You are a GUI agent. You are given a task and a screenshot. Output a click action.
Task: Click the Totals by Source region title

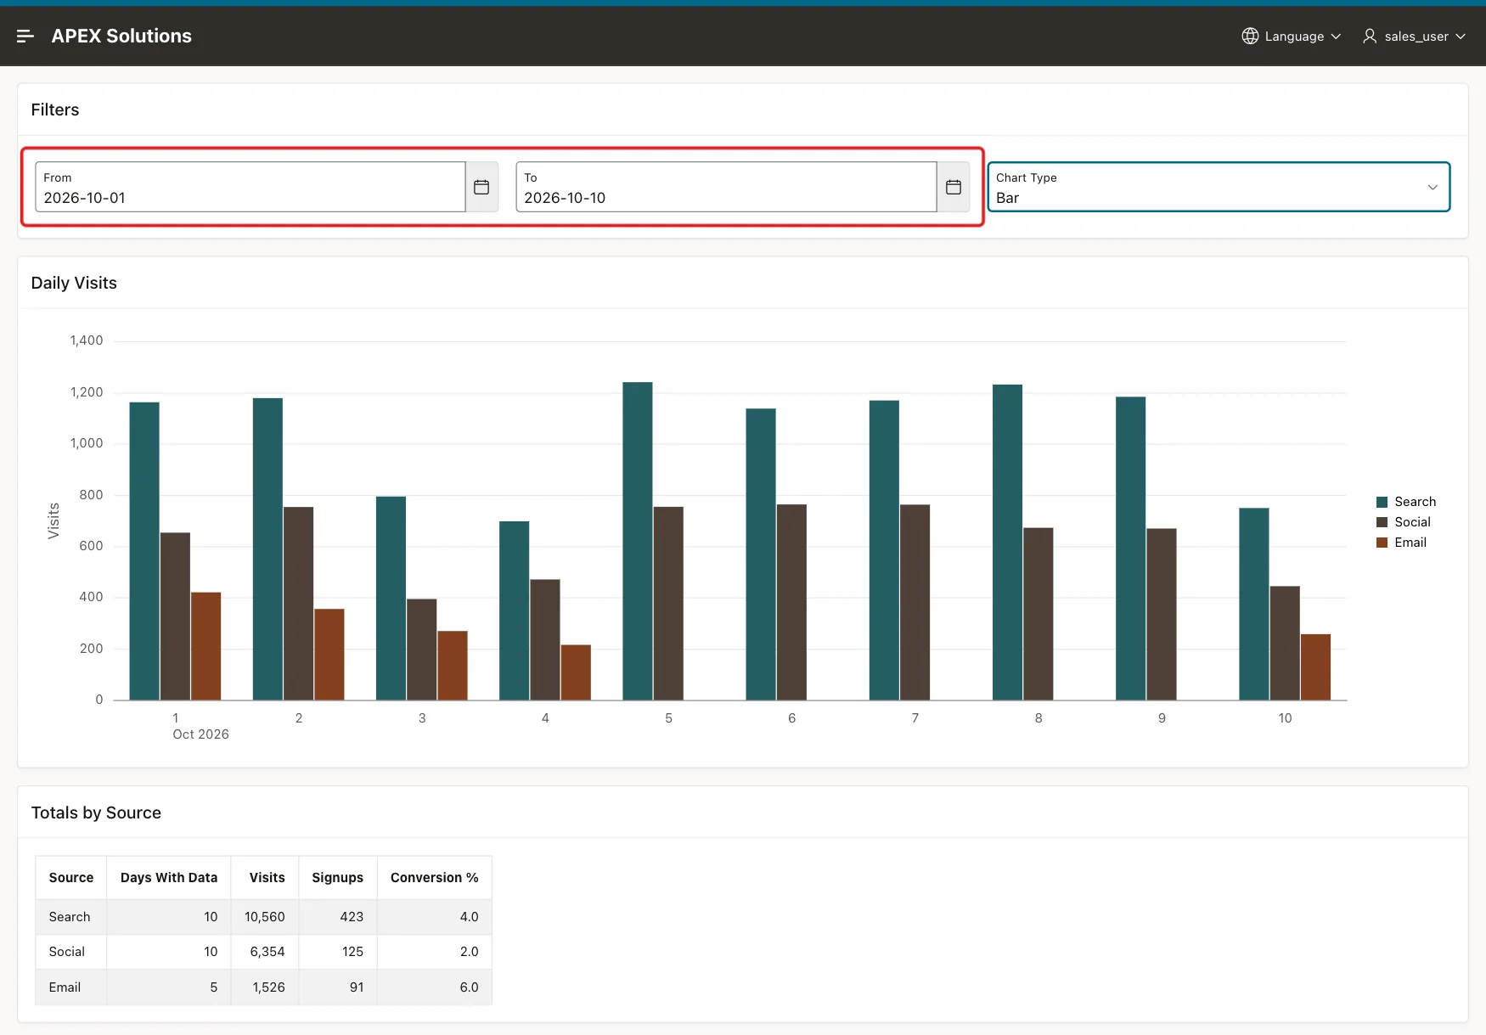pos(96,813)
